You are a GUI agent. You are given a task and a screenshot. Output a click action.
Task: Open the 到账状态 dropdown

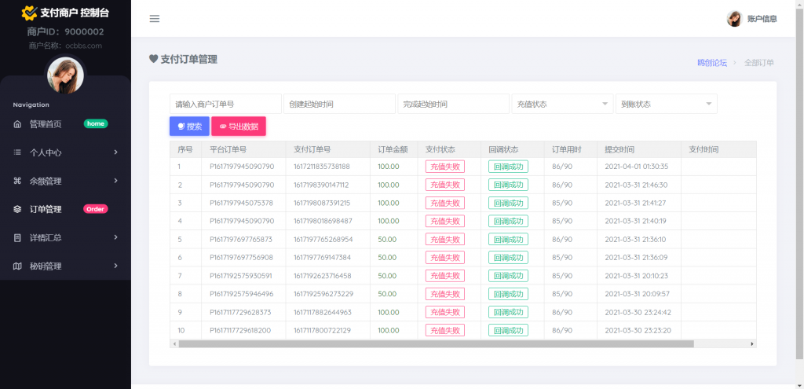[667, 104]
